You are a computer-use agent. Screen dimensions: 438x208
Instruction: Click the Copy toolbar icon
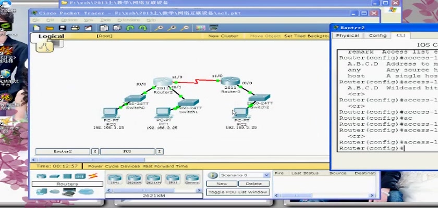[x=104, y=28]
